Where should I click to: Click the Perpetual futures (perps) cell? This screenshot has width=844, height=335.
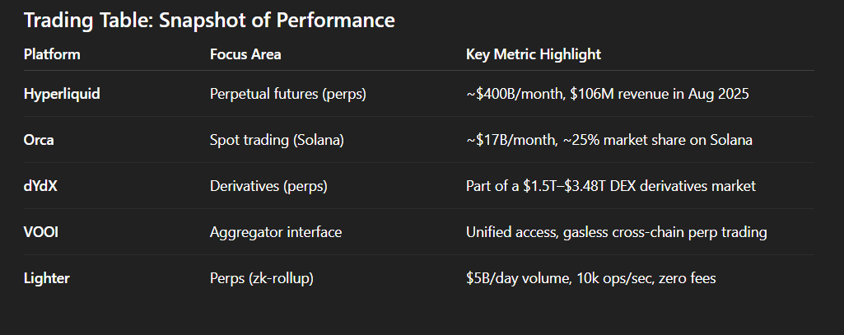(288, 94)
